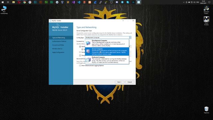The image size is (213, 120).
Task: Open the taskbar clock and date
Action: (x=203, y=2)
